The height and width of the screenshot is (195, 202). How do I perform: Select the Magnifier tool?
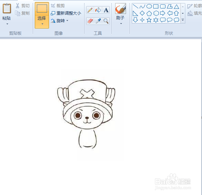pos(106,21)
